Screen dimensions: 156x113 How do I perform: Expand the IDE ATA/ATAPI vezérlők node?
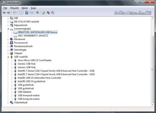click(8, 22)
